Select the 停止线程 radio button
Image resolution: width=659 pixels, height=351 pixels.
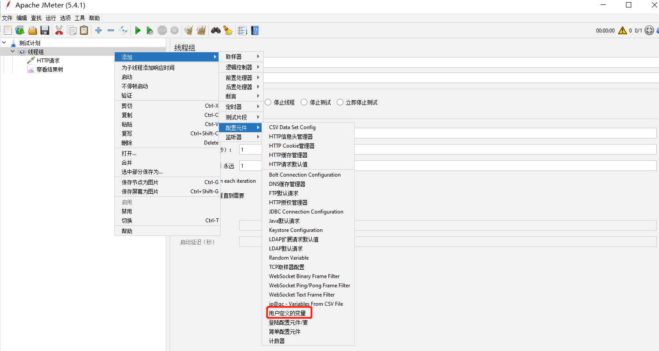coord(268,102)
